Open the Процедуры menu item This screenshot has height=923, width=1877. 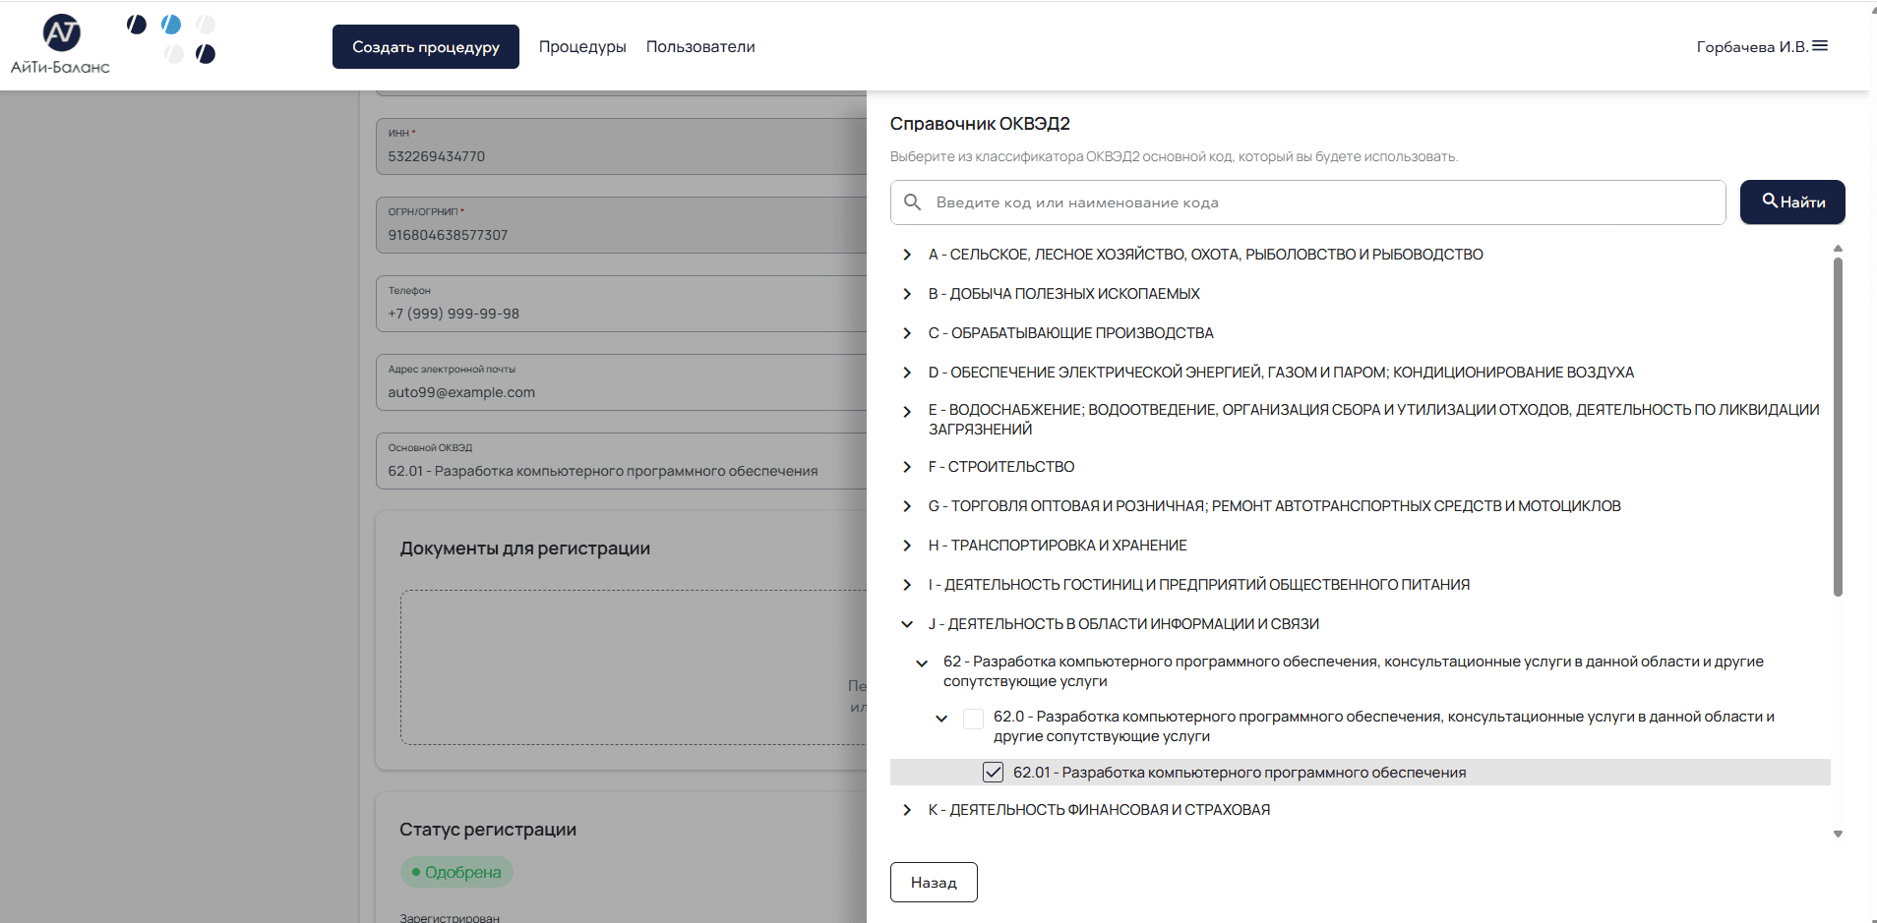tap(582, 47)
